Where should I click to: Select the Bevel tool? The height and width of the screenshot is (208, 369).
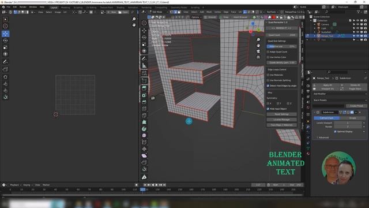(144, 102)
